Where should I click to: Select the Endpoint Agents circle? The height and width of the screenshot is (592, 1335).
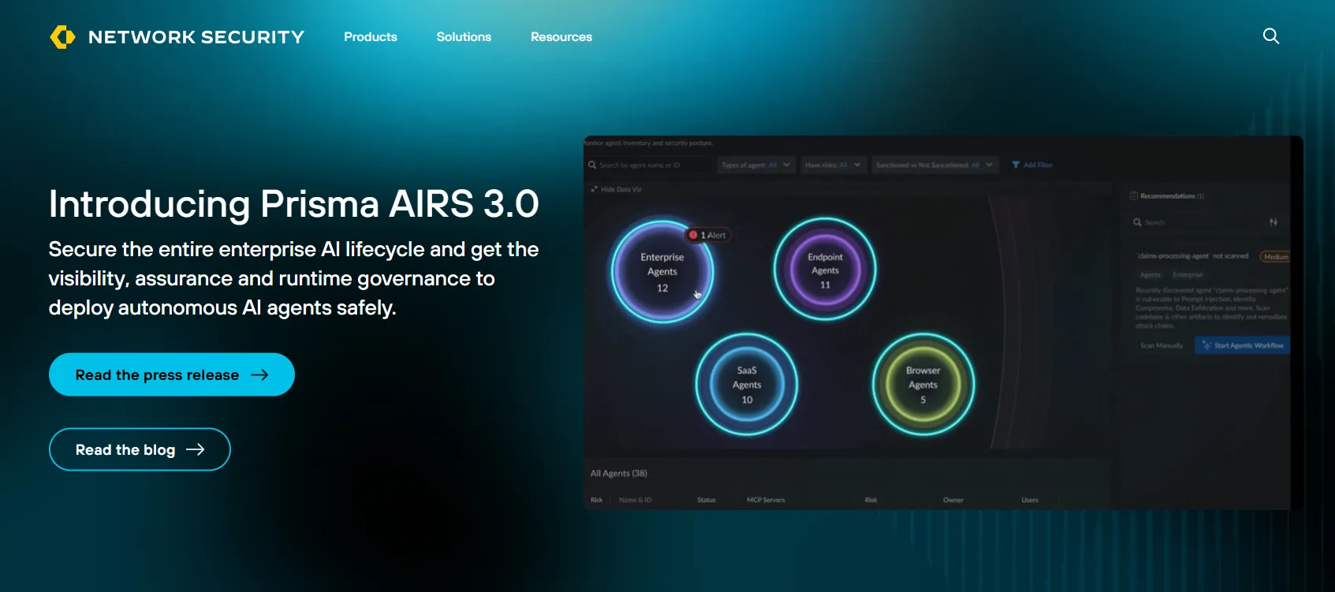pyautogui.click(x=825, y=270)
